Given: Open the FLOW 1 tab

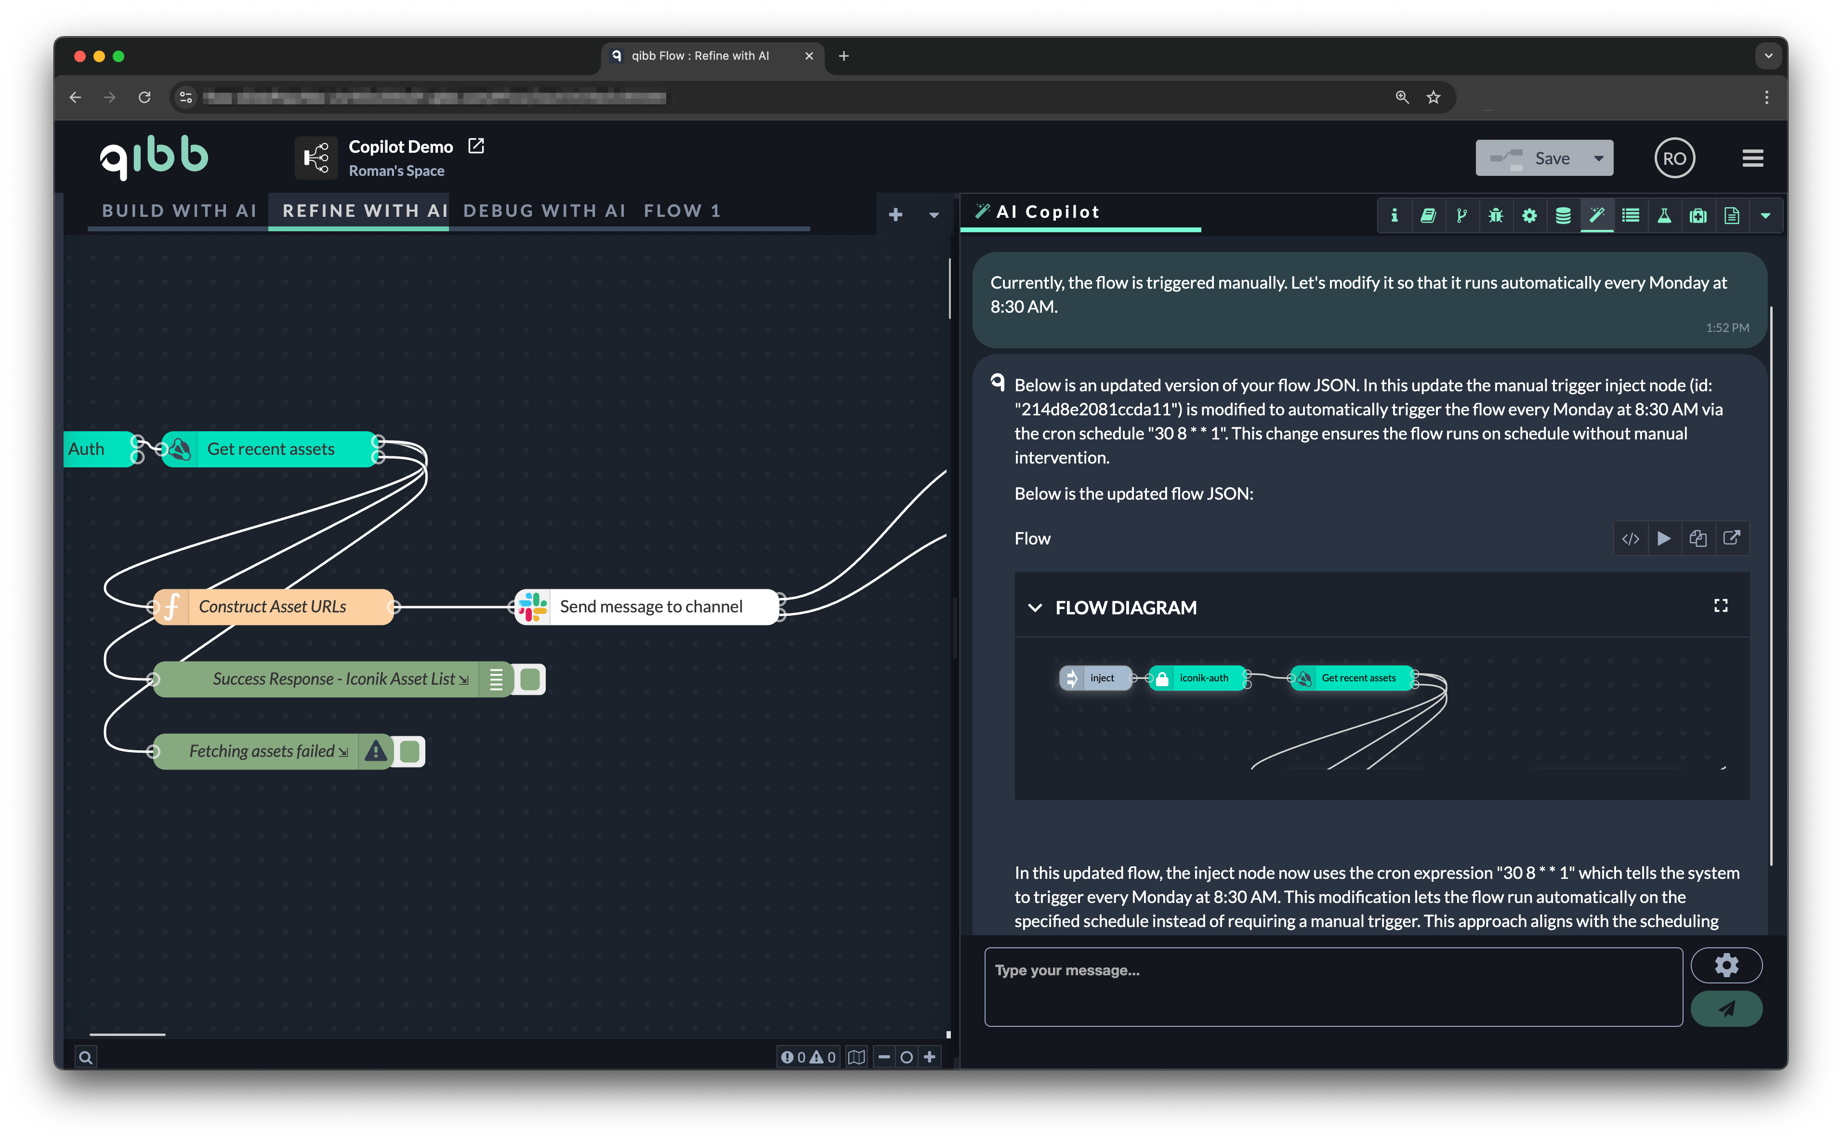Looking at the screenshot, I should coord(681,211).
